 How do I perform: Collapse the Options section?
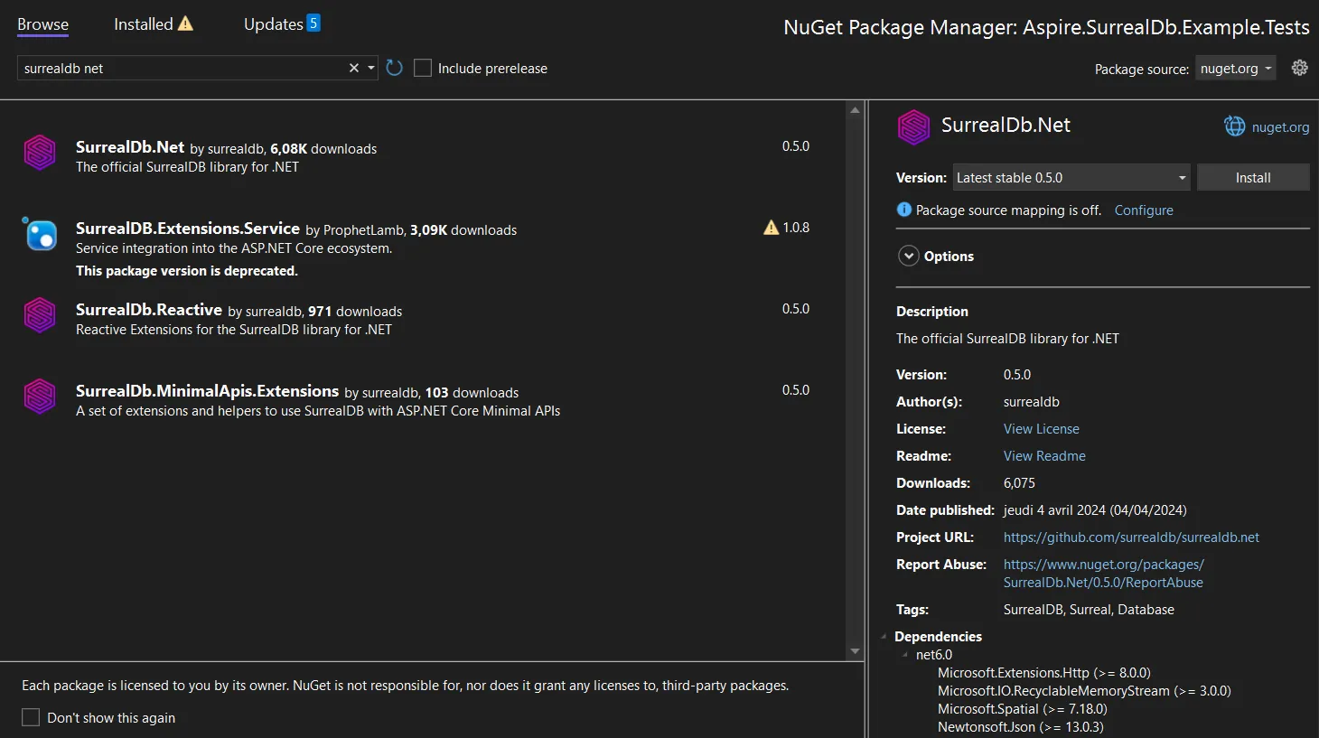(908, 256)
